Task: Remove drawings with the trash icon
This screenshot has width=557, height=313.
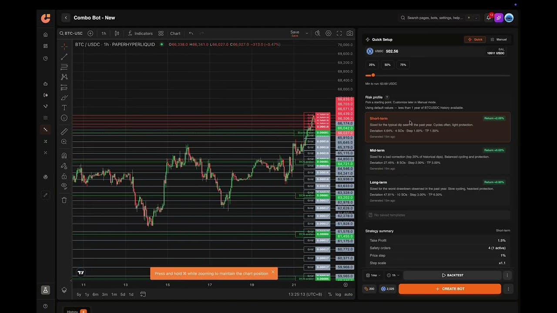Action: tap(64, 200)
